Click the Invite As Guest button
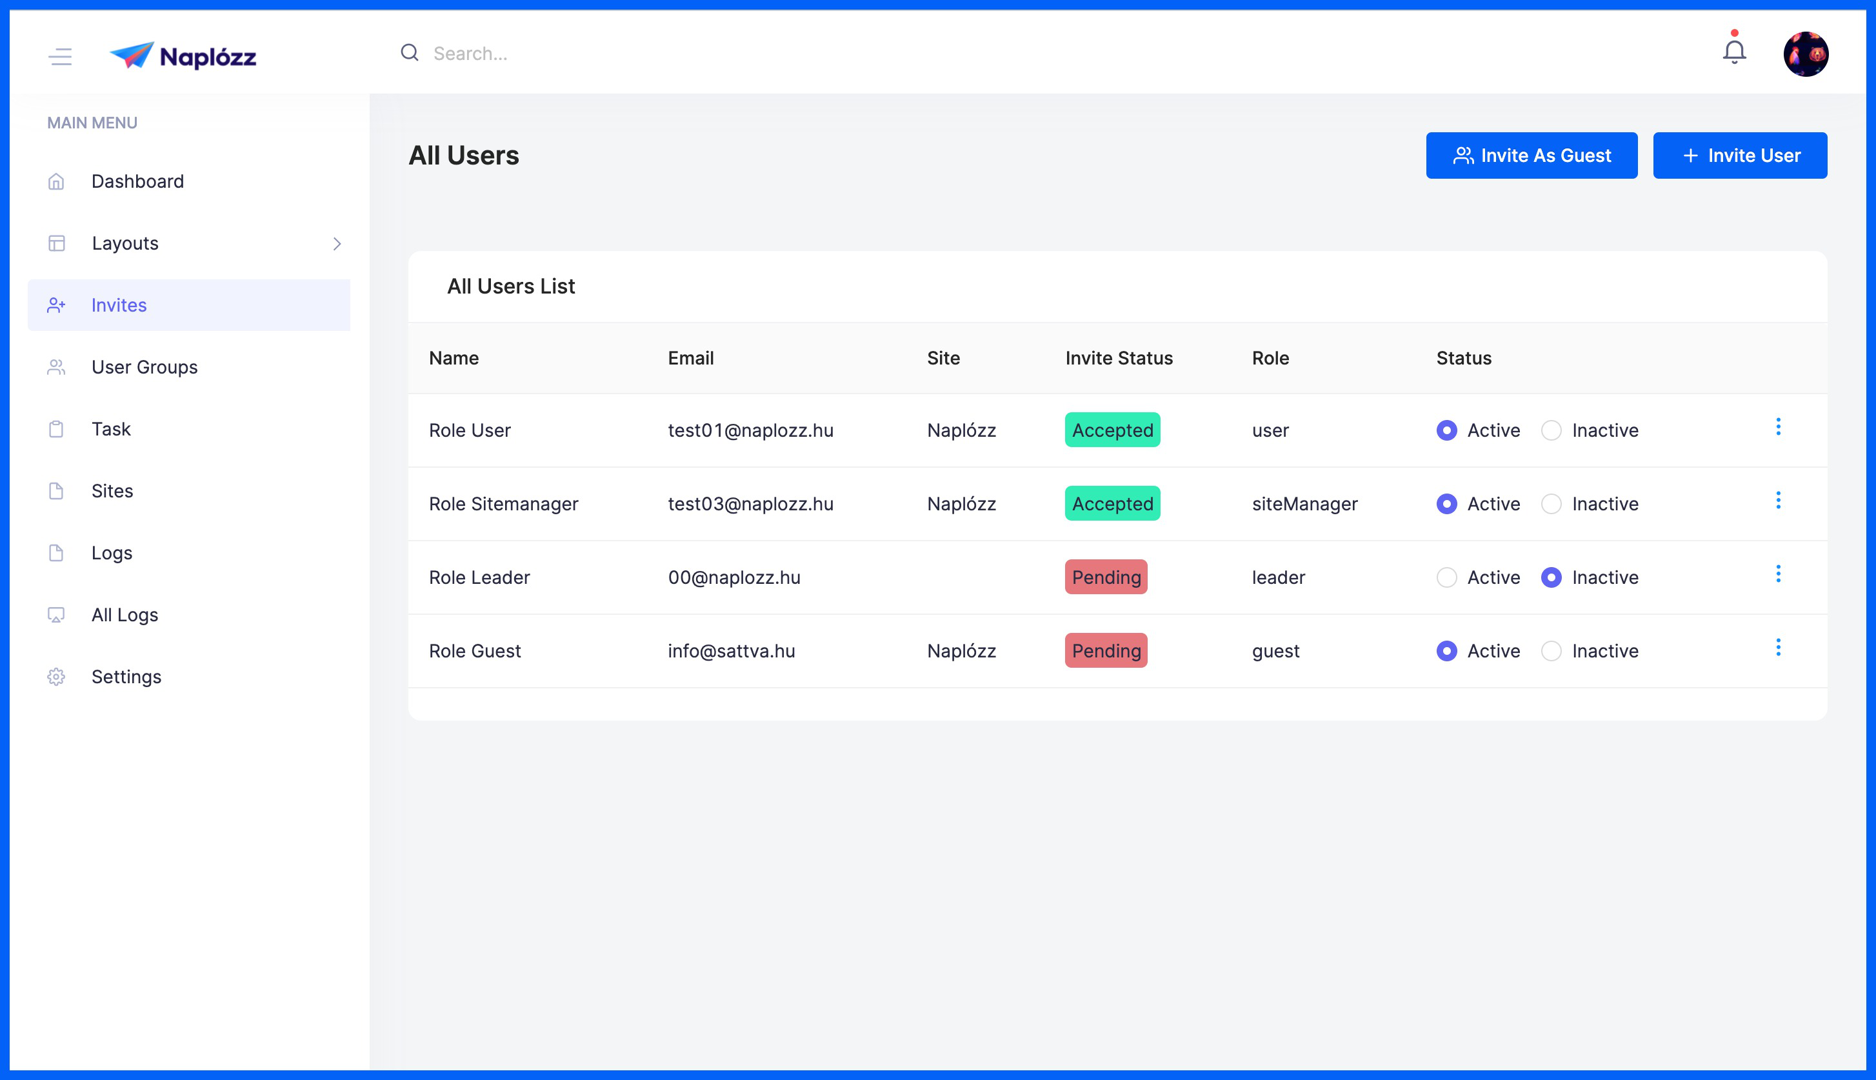Viewport: 1876px width, 1080px height. click(1532, 155)
